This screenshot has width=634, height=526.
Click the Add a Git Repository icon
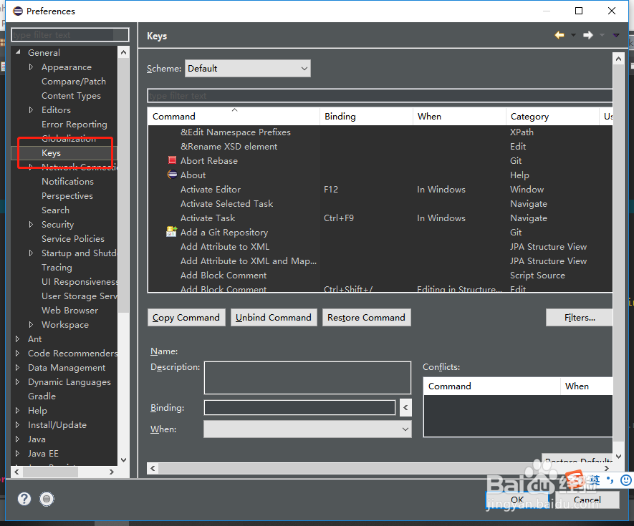click(x=172, y=231)
